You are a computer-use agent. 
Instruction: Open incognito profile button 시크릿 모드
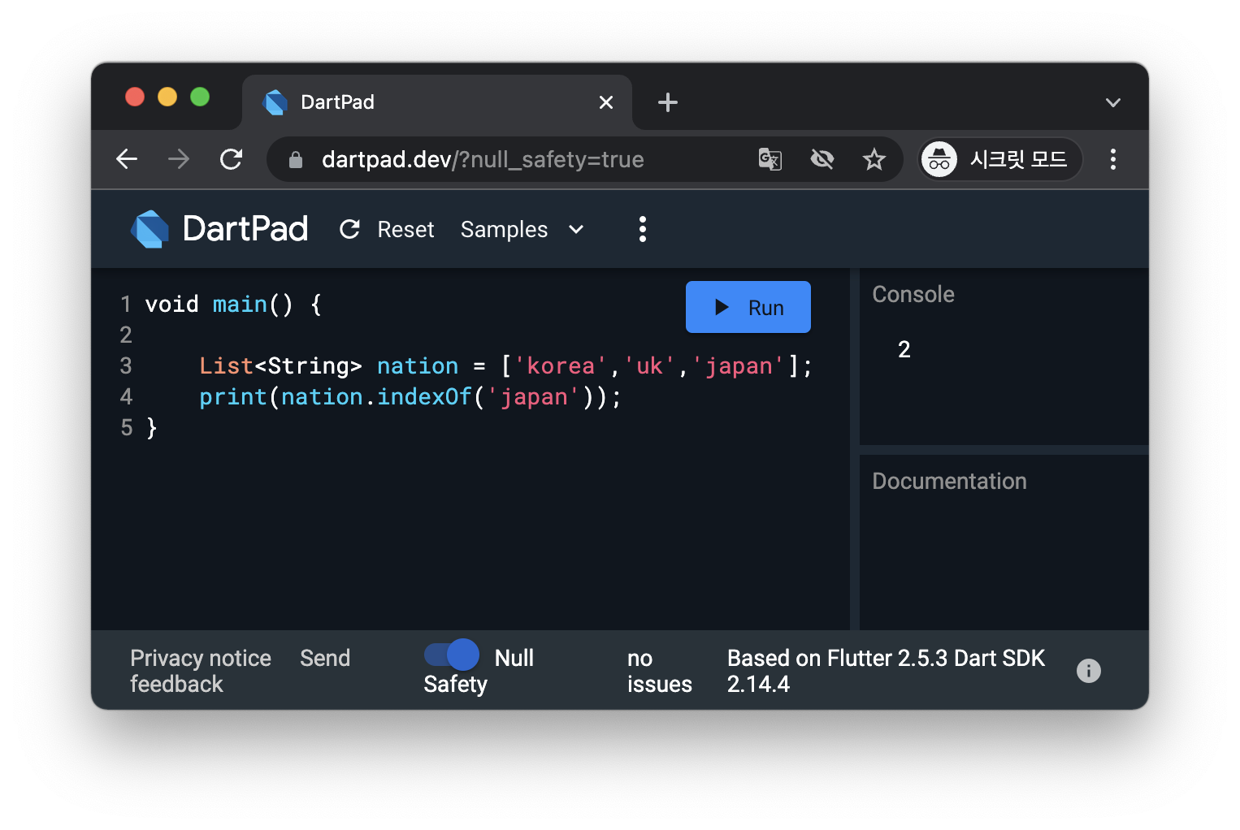(1000, 159)
